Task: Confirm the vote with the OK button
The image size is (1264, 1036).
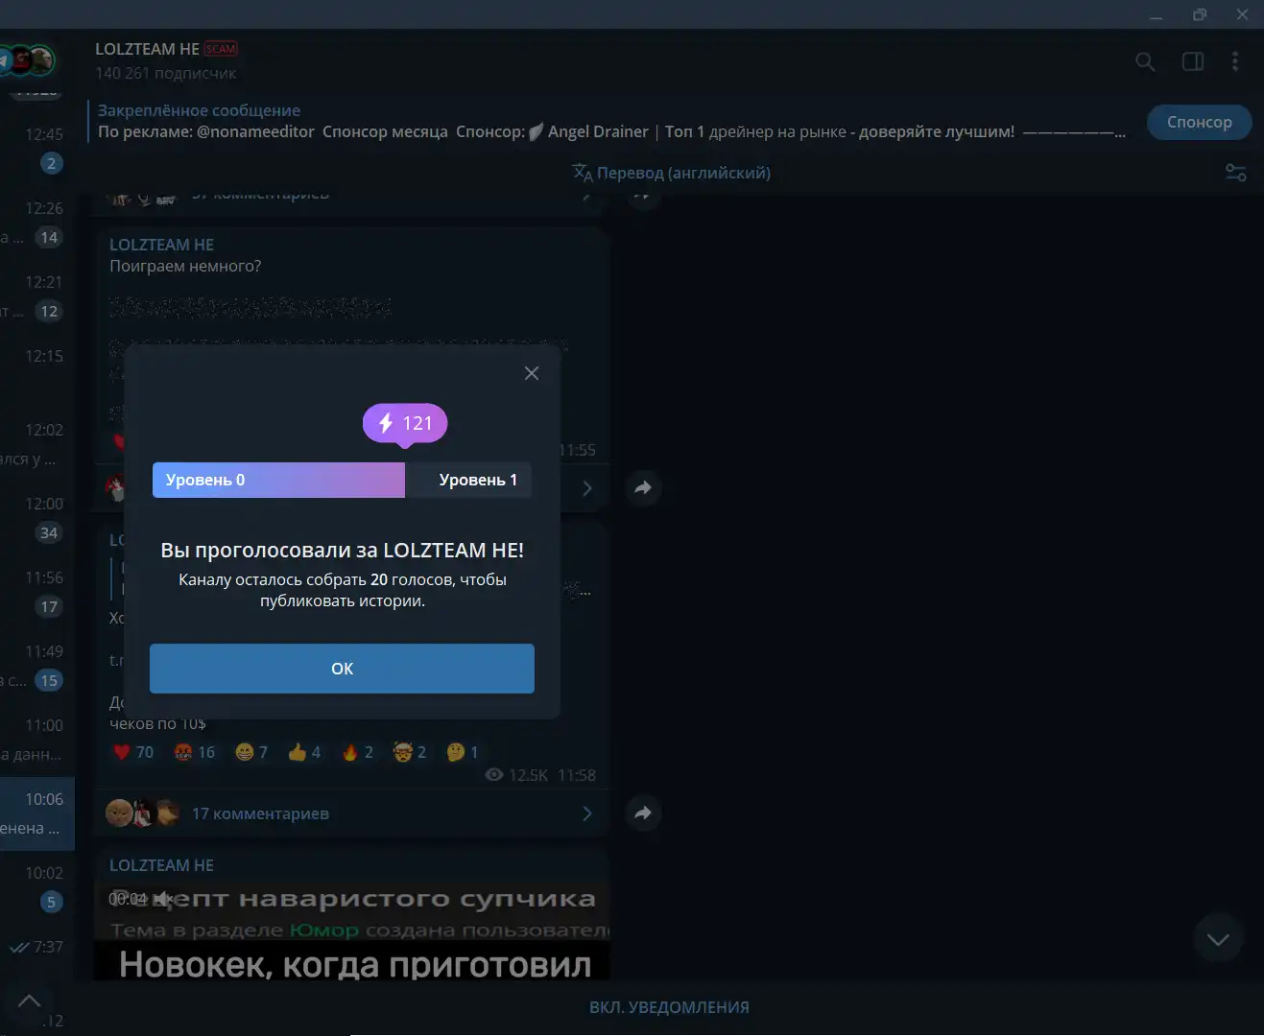Action: 342,669
